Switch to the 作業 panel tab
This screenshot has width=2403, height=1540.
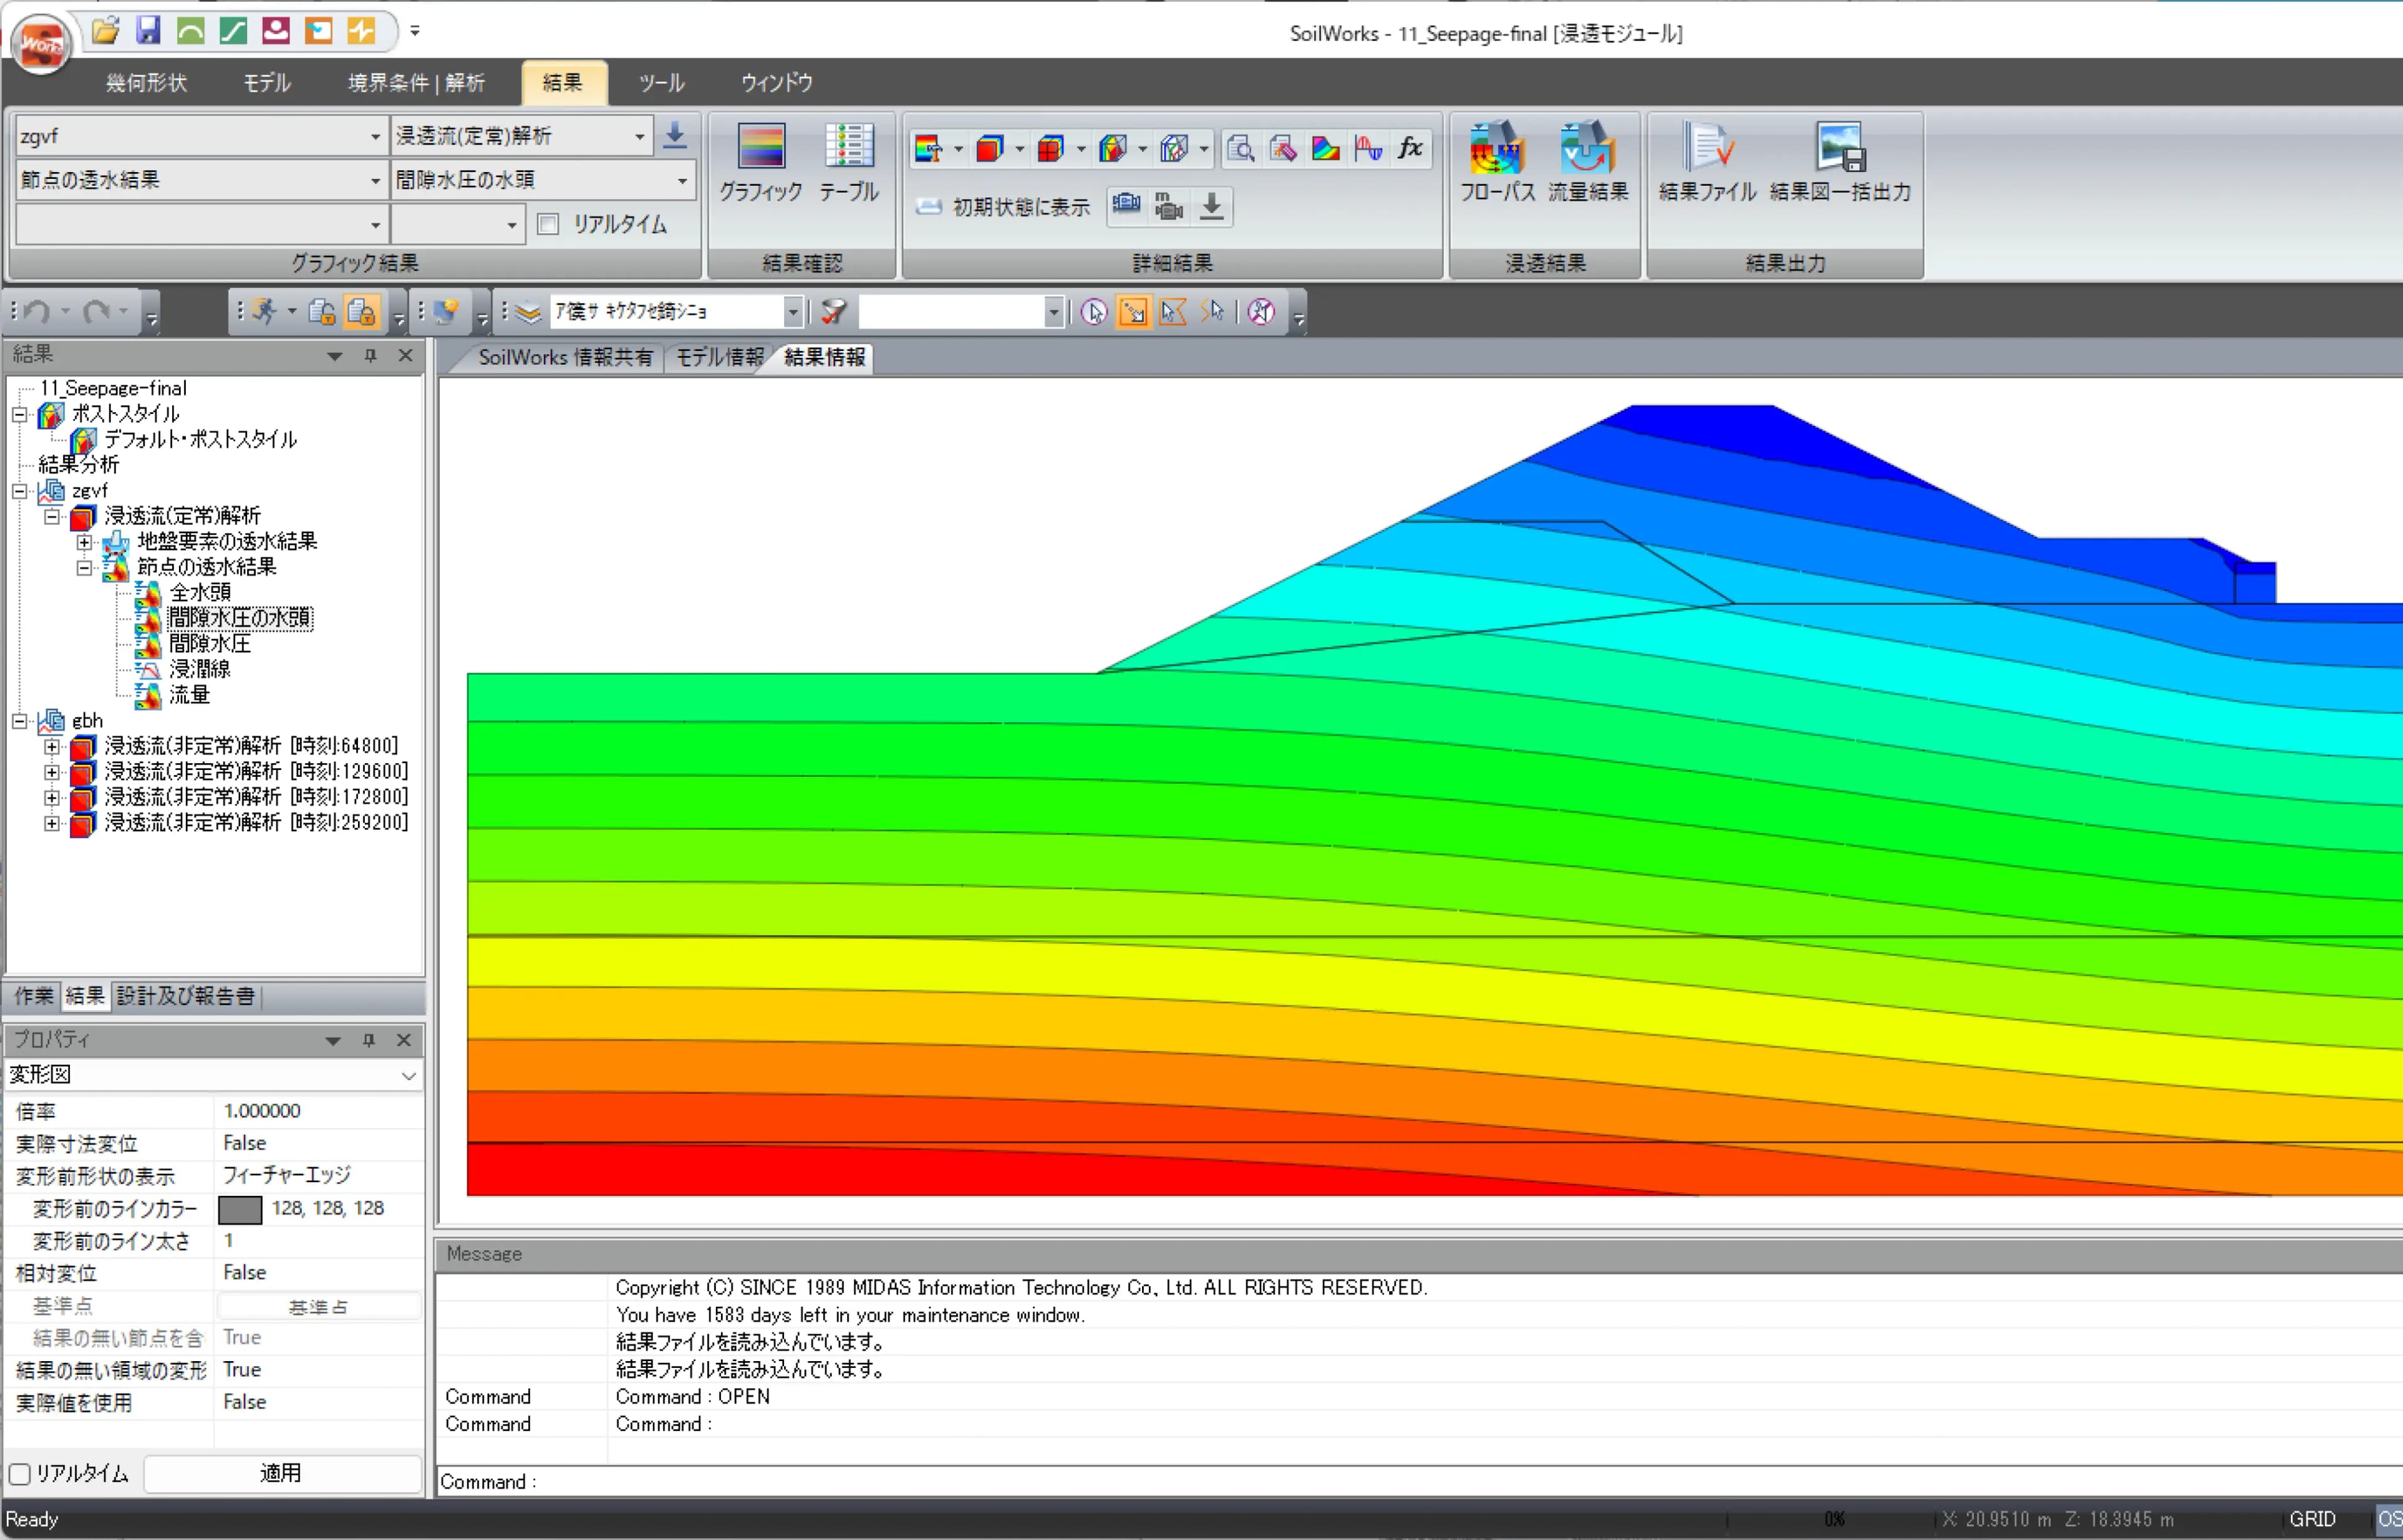point(33,996)
